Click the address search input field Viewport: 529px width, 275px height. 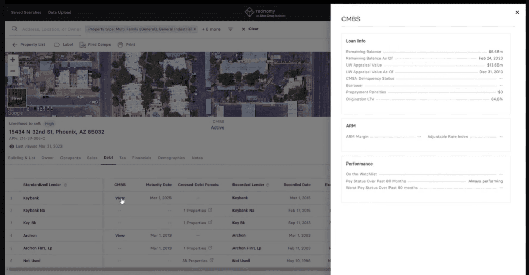51,29
